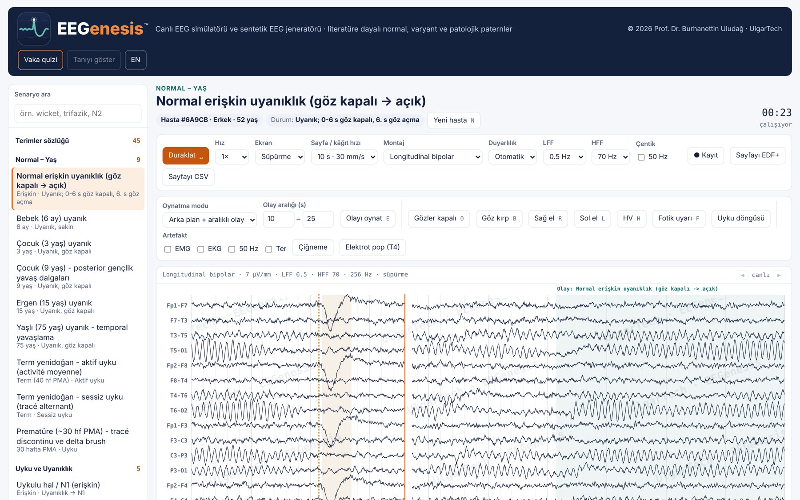
Task: Switch language with the EN button
Action: pos(136,60)
